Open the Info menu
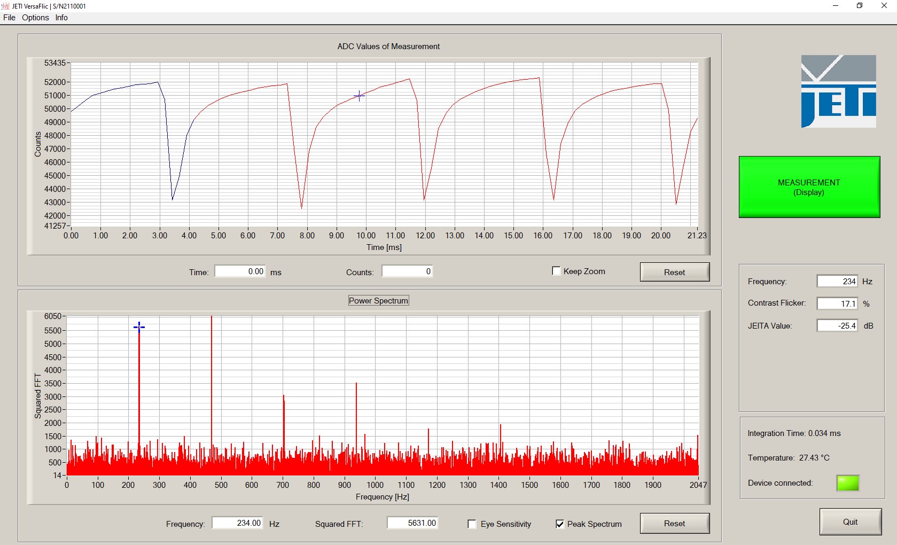897x545 pixels. [61, 18]
